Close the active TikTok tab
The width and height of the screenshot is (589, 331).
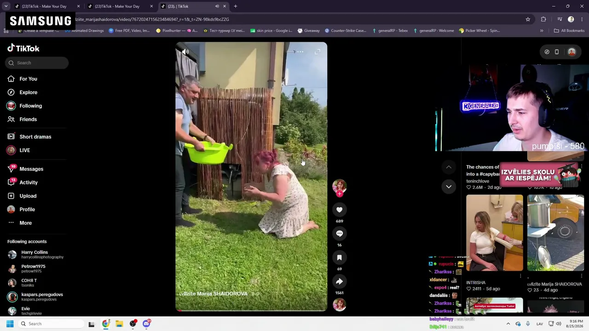tap(225, 6)
